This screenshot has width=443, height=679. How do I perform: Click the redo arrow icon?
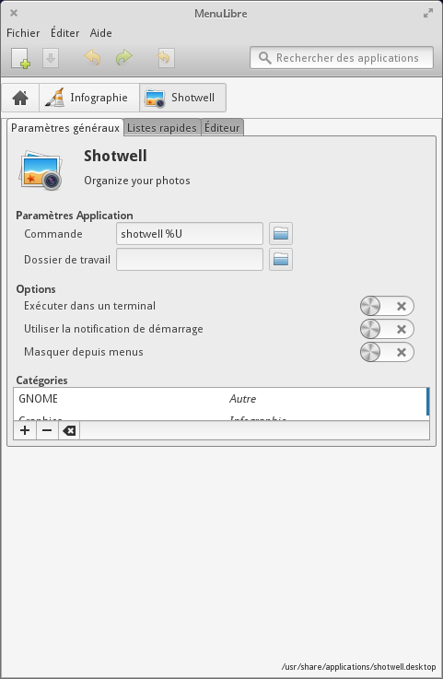click(123, 58)
